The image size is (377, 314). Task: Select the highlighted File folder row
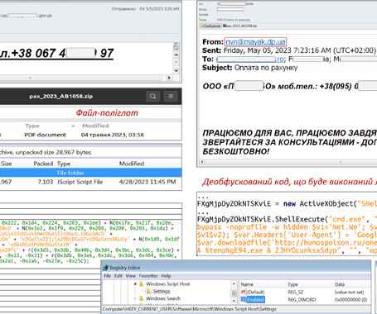(90, 173)
